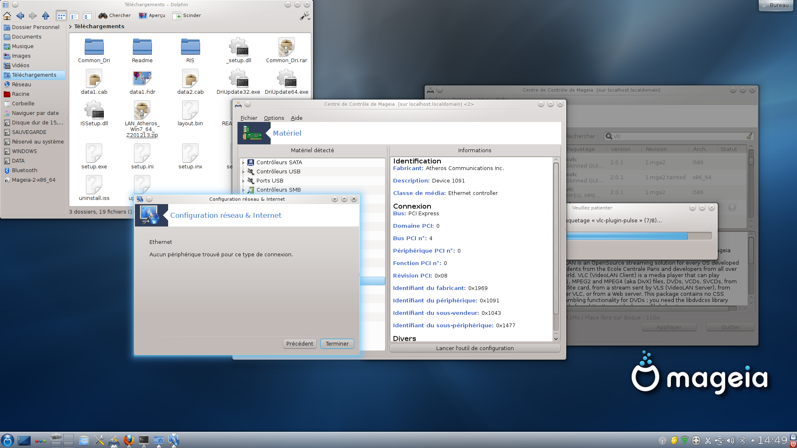797x448 pixels.
Task: Switch Dolphin to icons view mode
Action: [x=61, y=16]
